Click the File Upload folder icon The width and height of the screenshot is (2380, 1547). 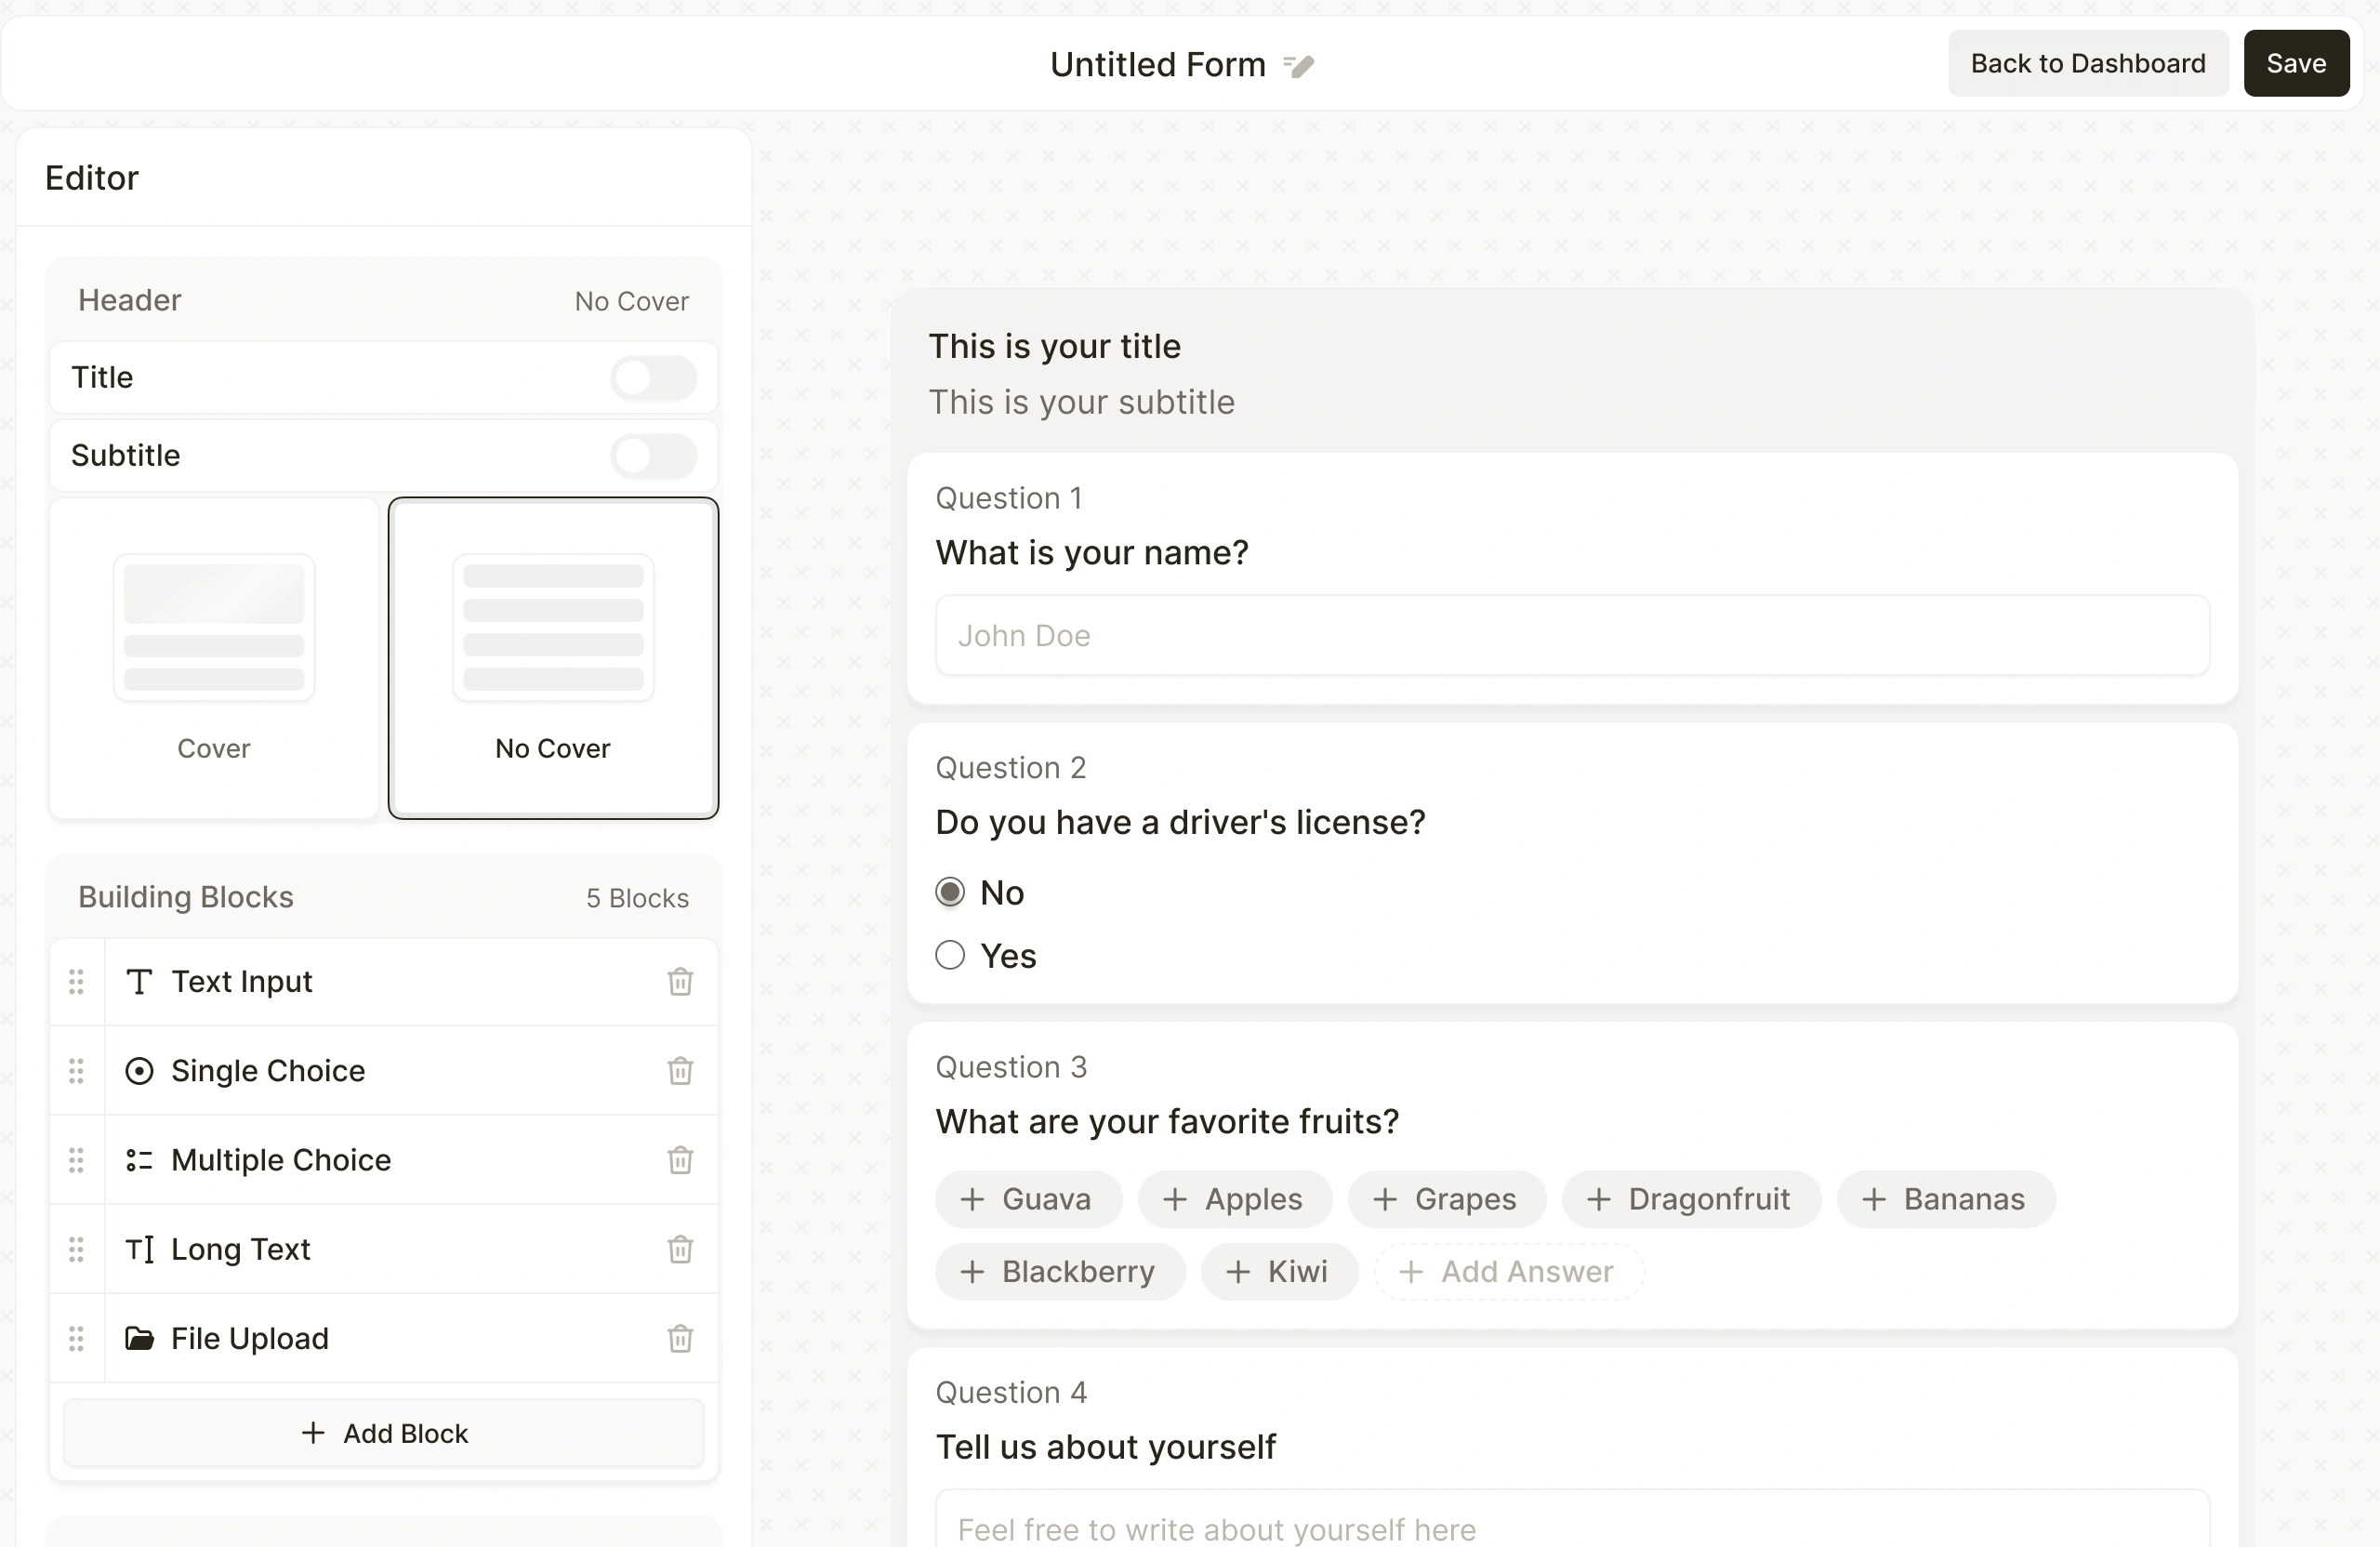139,1338
